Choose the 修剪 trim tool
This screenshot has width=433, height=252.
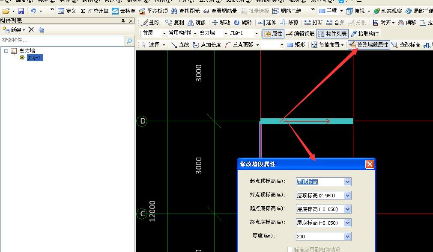tap(289, 23)
